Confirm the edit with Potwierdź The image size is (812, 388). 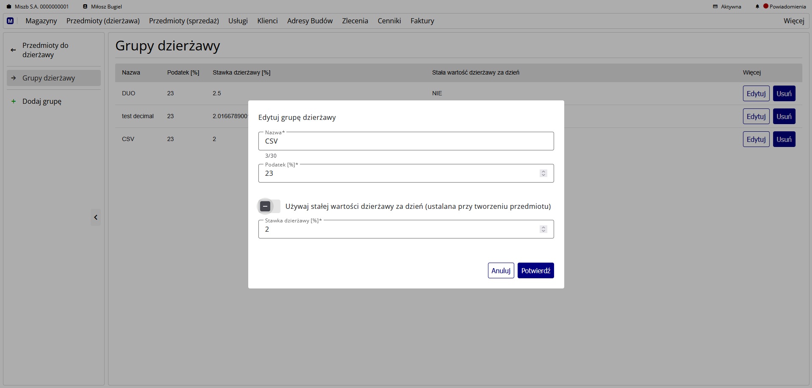(535, 271)
